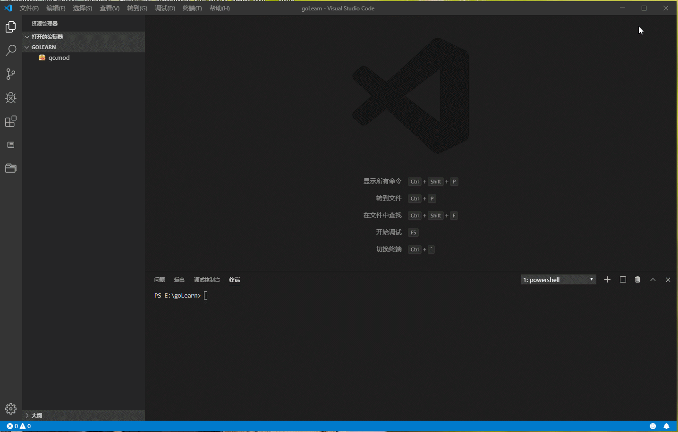The width and height of the screenshot is (678, 432).
Task: Collapse the GOLEARN folder section
Action: 84,47
